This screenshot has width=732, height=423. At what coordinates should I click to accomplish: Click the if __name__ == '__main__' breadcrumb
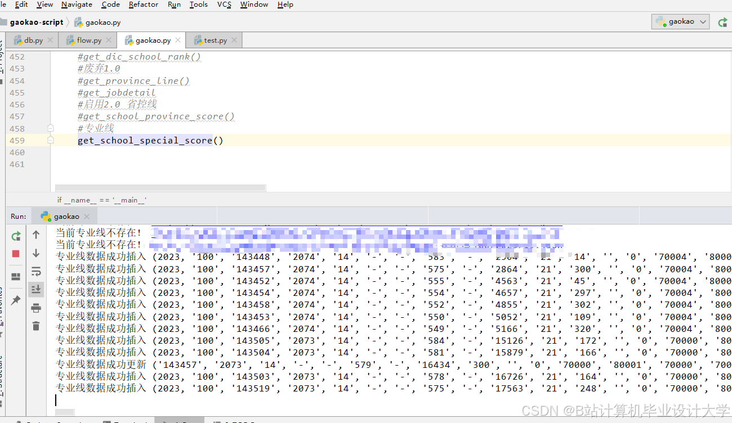(x=102, y=200)
